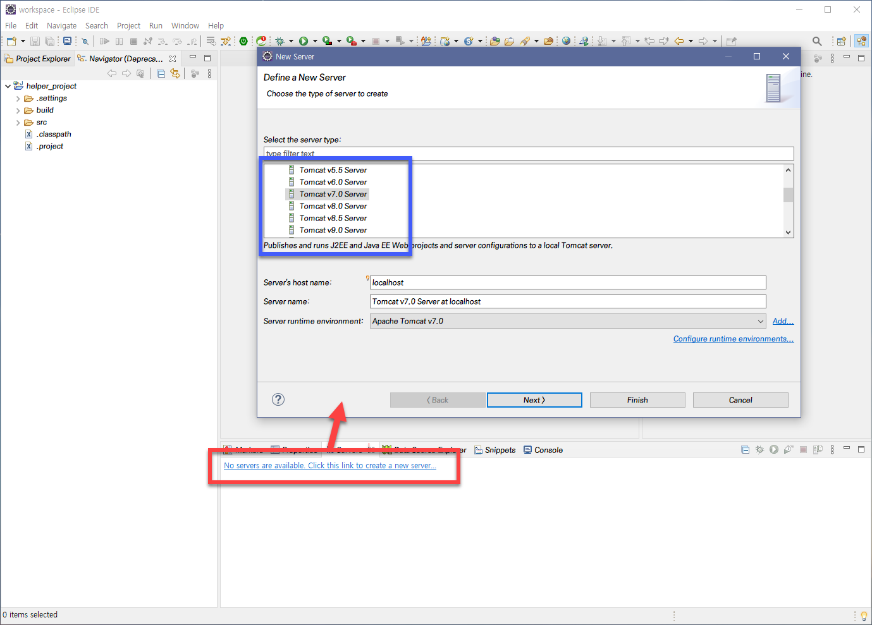The width and height of the screenshot is (872, 625).
Task: Click the Debug bug toolbar icon
Action: pos(280,41)
